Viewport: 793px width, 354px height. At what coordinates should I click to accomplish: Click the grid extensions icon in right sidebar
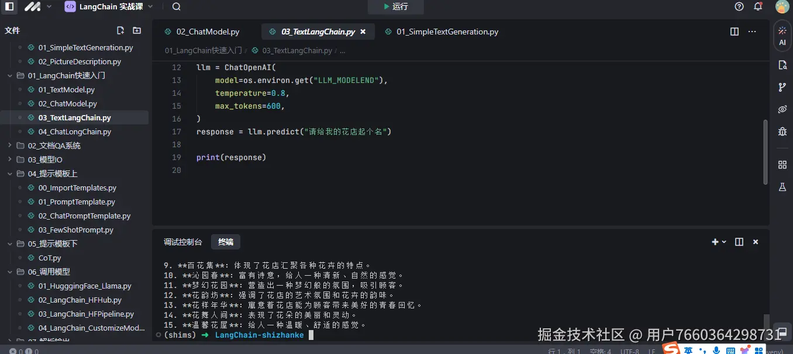pos(782,164)
